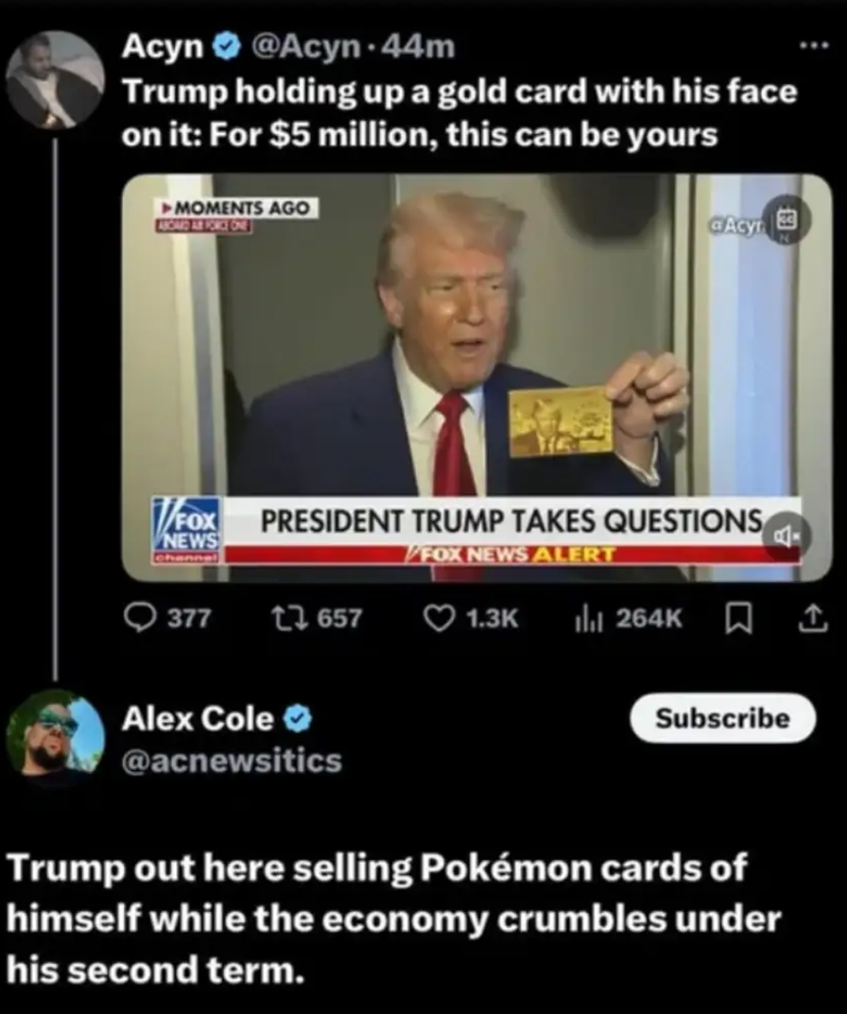Like the post via the 1.3K heart icon

coord(438,618)
